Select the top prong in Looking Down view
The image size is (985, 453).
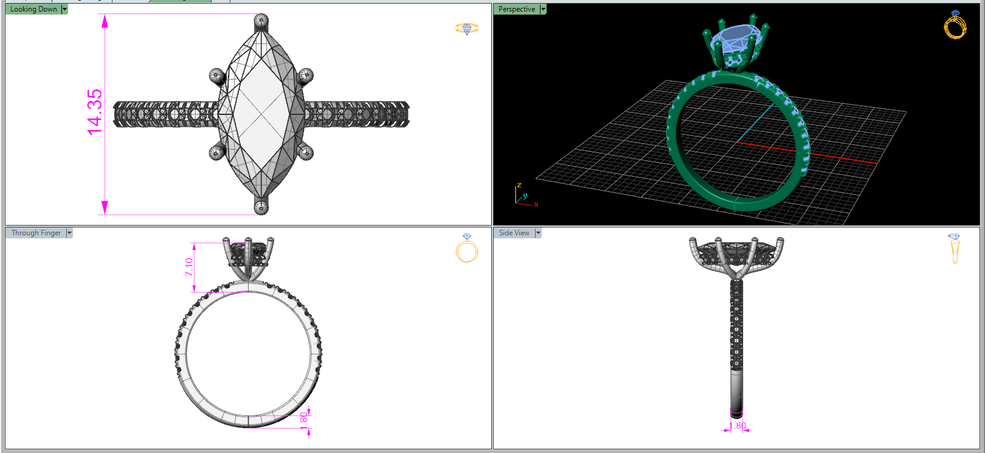point(261,21)
